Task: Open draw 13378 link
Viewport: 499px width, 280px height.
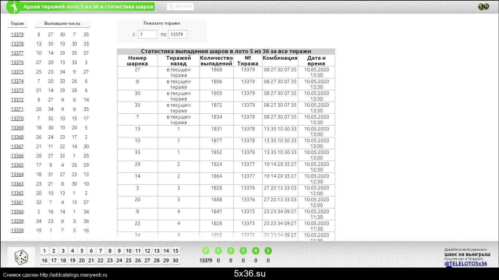Action: tap(17, 44)
